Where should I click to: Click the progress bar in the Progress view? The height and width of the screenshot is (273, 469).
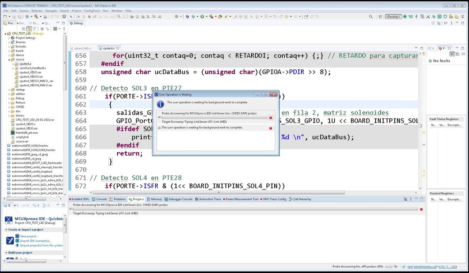(245, 209)
